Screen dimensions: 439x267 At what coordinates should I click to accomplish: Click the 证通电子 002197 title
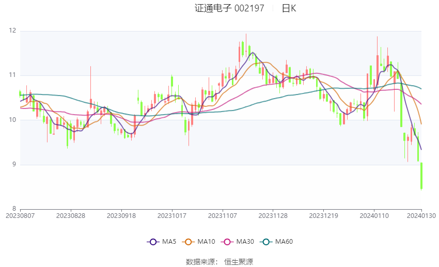pos(229,8)
